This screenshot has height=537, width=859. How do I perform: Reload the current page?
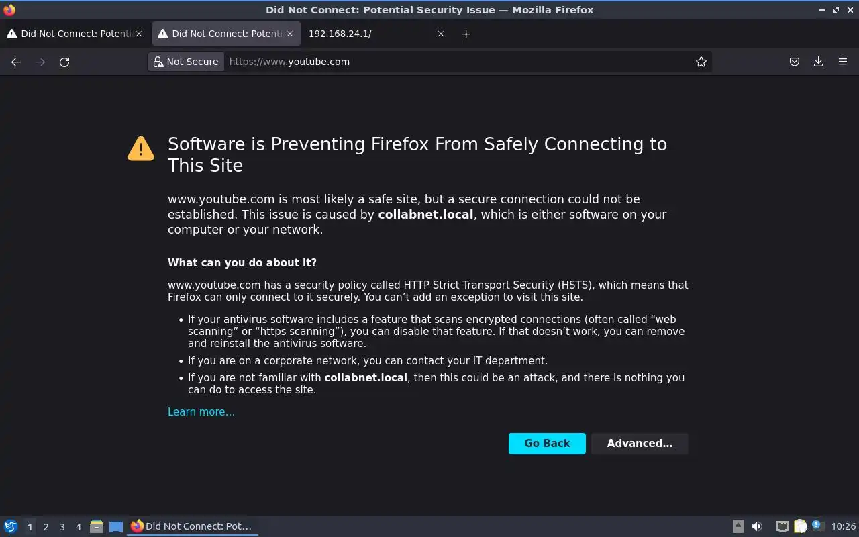[x=64, y=62]
